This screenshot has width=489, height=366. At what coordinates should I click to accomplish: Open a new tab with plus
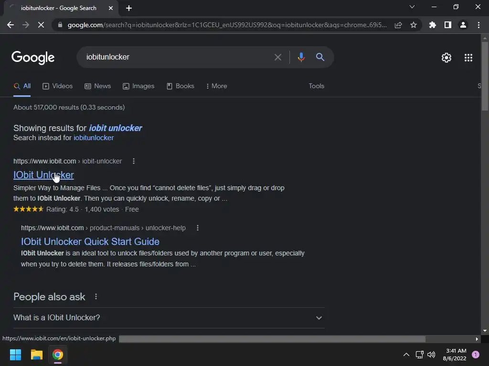(129, 8)
